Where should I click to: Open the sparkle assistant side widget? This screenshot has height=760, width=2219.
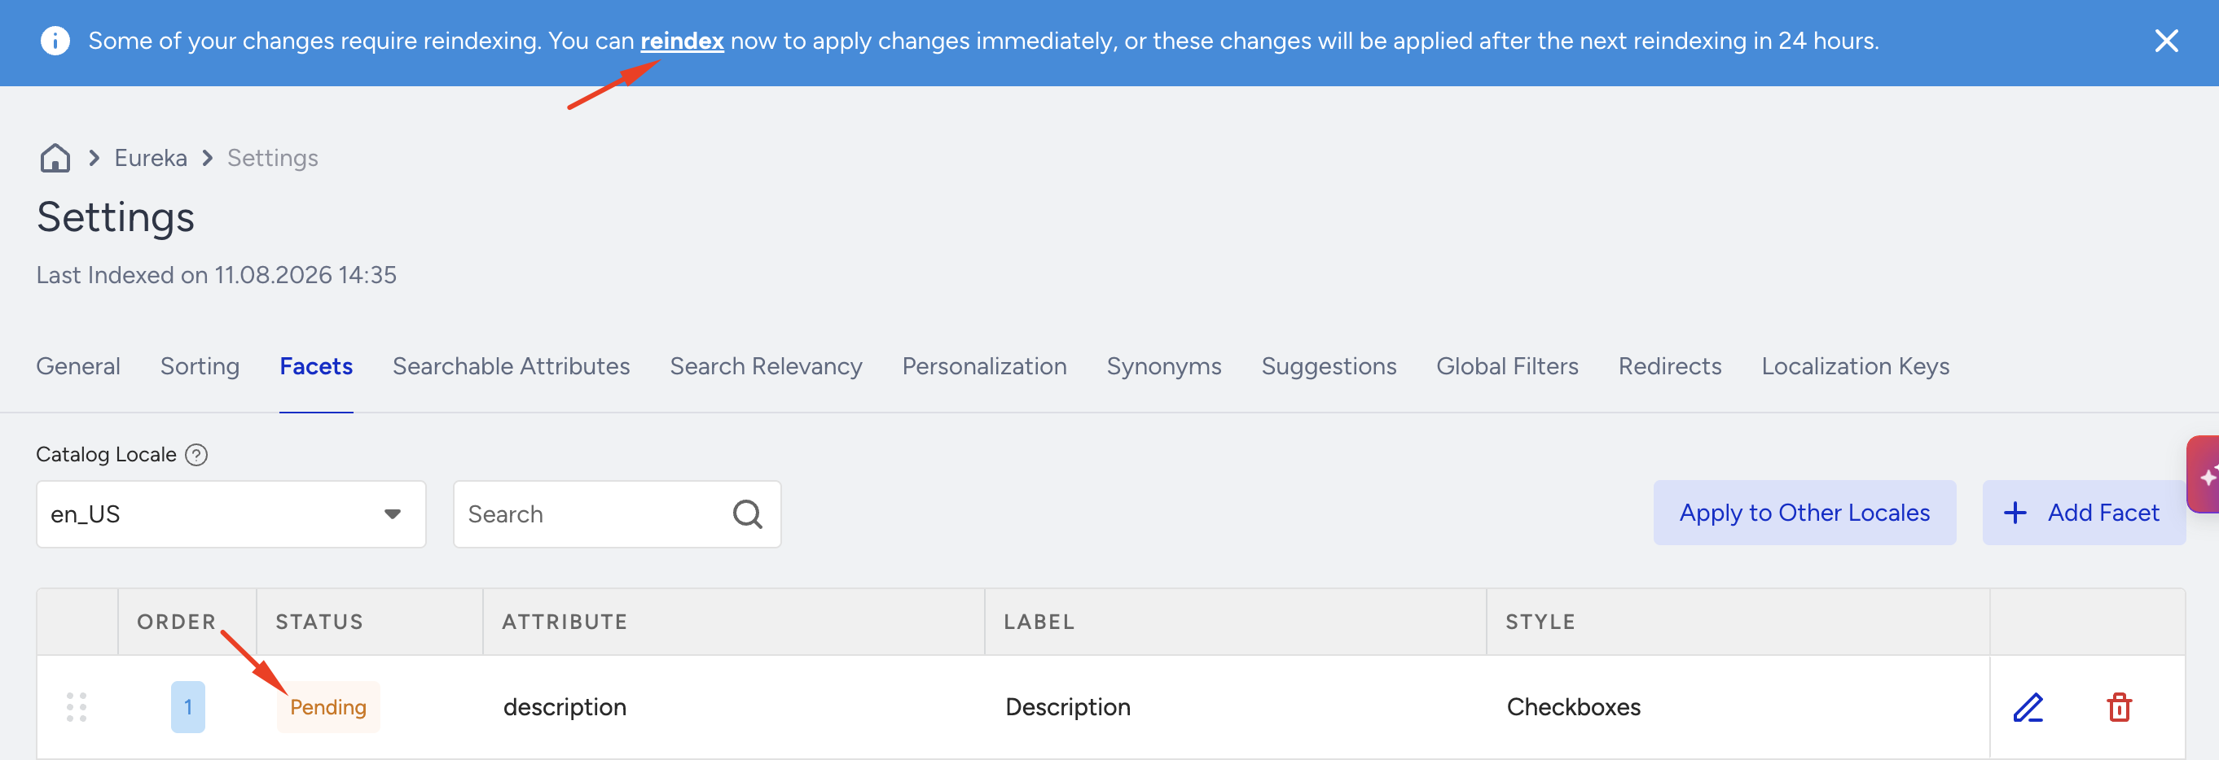point(2204,475)
